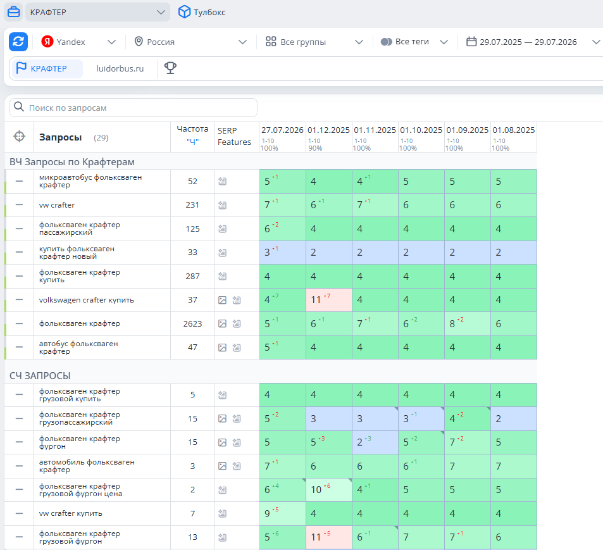Viewport: 603px width, 550px height.
Task: Switch to the luidorbus.ru tab
Action: 120,68
